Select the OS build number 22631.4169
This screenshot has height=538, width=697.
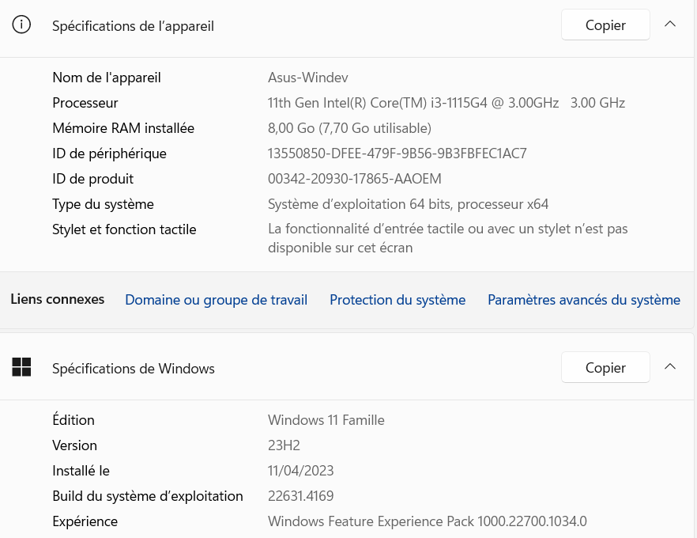point(300,496)
